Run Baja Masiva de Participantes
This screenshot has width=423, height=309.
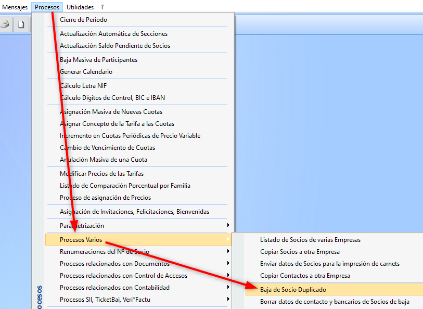[x=98, y=60]
